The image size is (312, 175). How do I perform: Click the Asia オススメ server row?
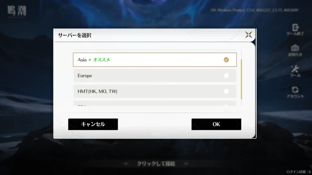[x=155, y=60]
